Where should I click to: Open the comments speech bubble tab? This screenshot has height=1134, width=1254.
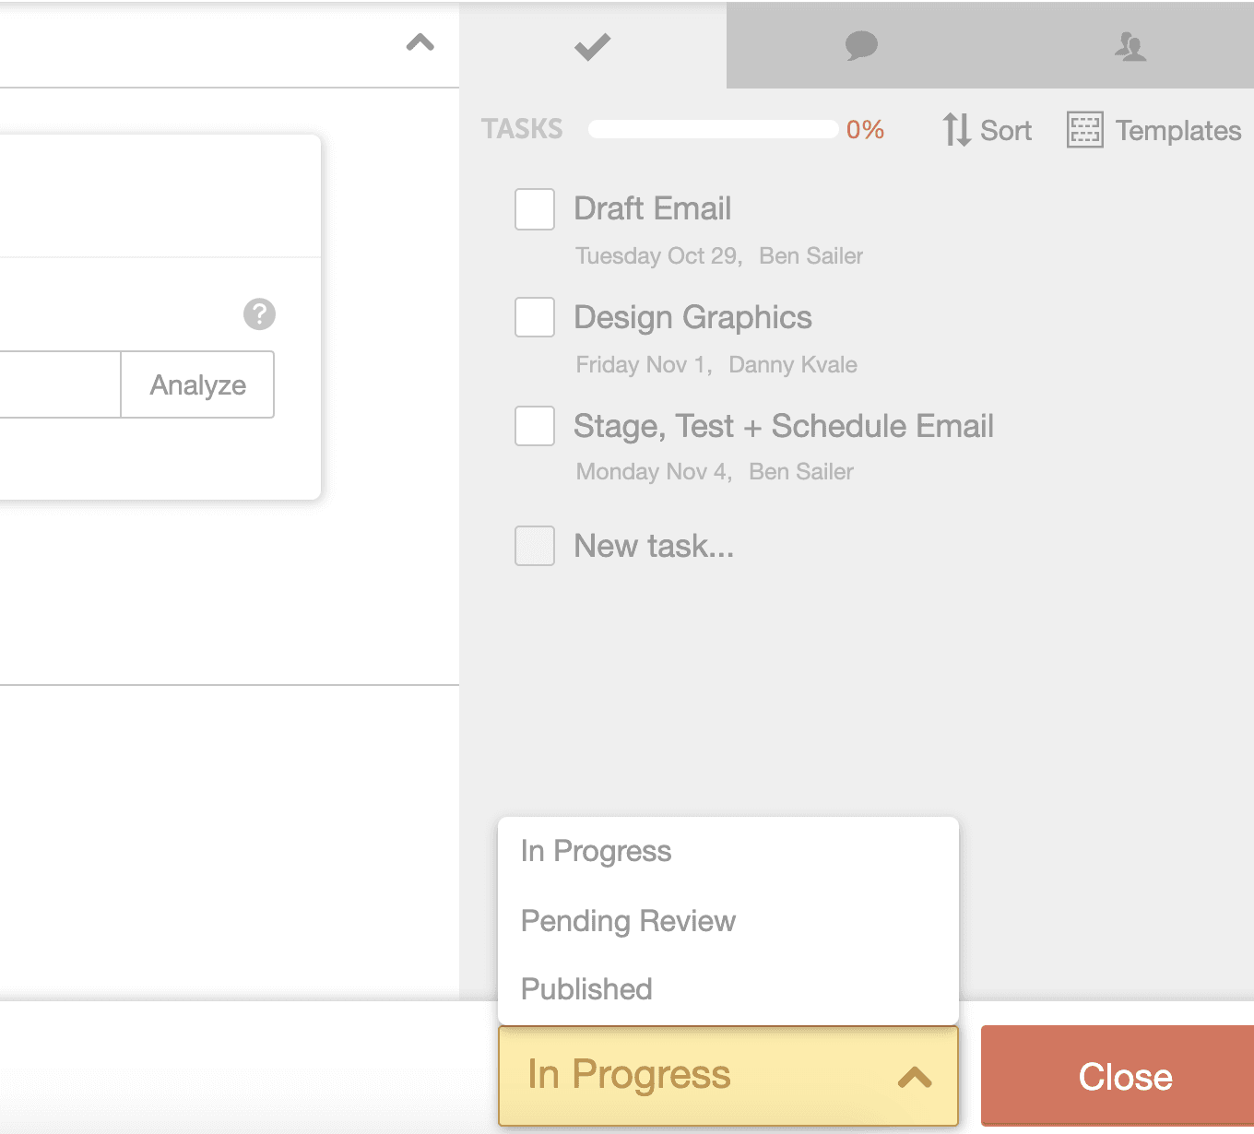point(861,45)
